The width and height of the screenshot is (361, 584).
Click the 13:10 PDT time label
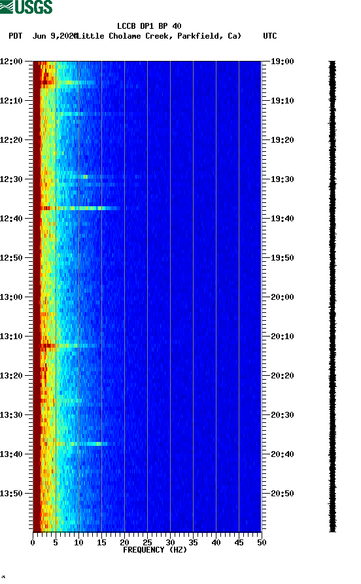click(11, 337)
